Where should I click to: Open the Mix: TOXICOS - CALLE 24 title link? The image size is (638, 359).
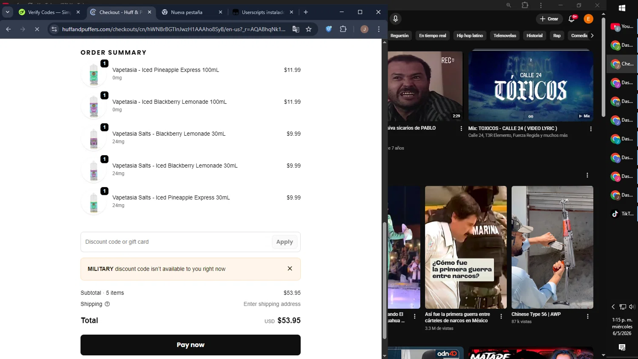pyautogui.click(x=513, y=128)
